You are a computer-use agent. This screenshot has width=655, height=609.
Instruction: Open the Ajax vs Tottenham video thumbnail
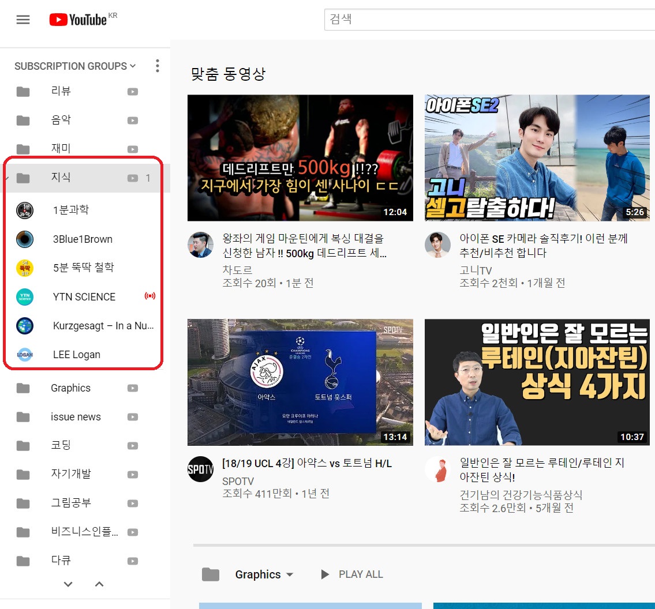coord(300,382)
